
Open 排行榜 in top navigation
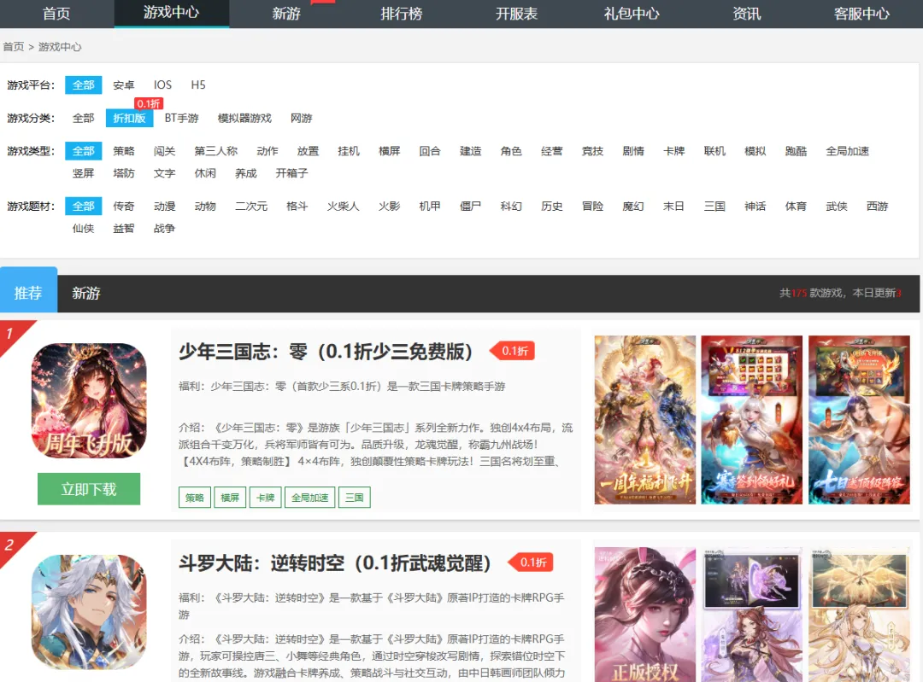(x=402, y=14)
